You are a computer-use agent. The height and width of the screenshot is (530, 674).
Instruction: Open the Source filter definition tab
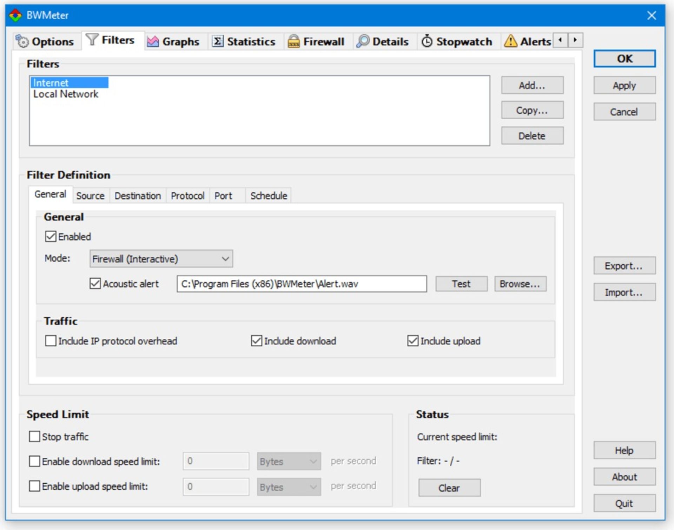(x=91, y=196)
